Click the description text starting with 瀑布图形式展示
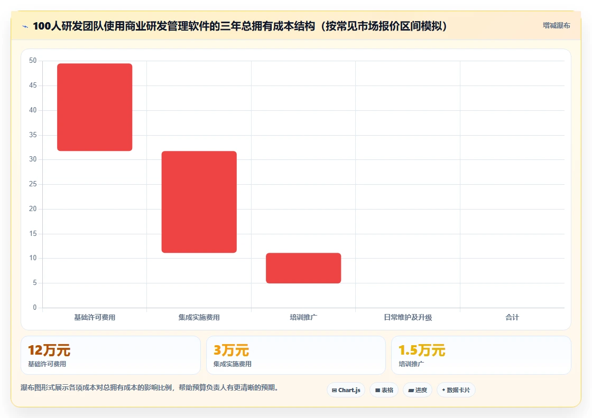 pyautogui.click(x=150, y=387)
